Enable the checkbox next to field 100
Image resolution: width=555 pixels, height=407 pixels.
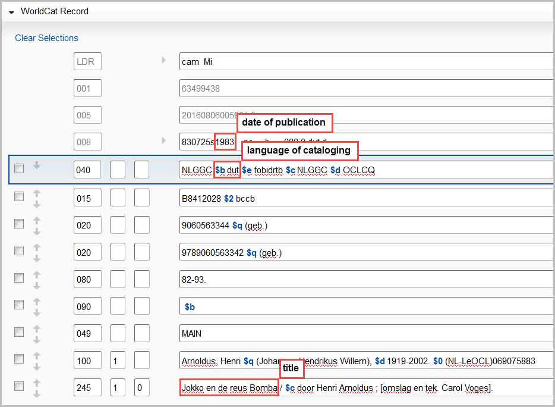pos(19,359)
